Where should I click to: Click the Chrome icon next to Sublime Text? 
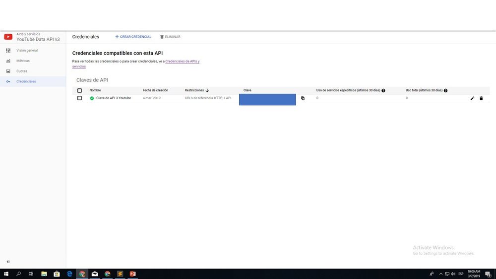tap(107, 274)
